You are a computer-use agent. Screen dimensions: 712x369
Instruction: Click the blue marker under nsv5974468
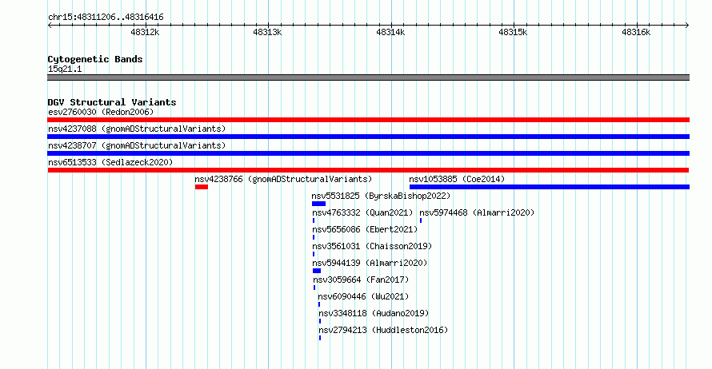(x=421, y=220)
